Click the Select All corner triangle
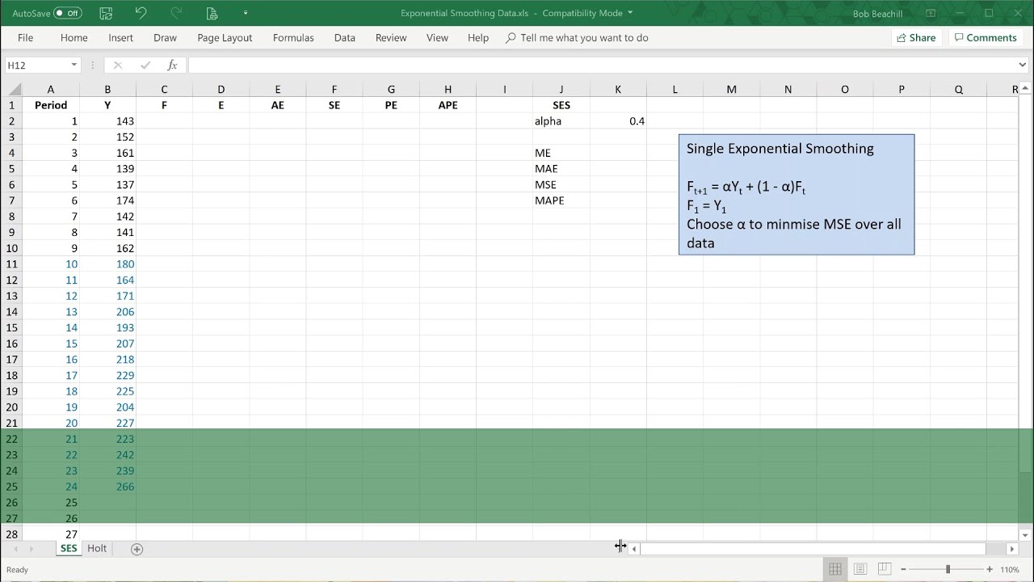The height and width of the screenshot is (582, 1034). coord(11,90)
